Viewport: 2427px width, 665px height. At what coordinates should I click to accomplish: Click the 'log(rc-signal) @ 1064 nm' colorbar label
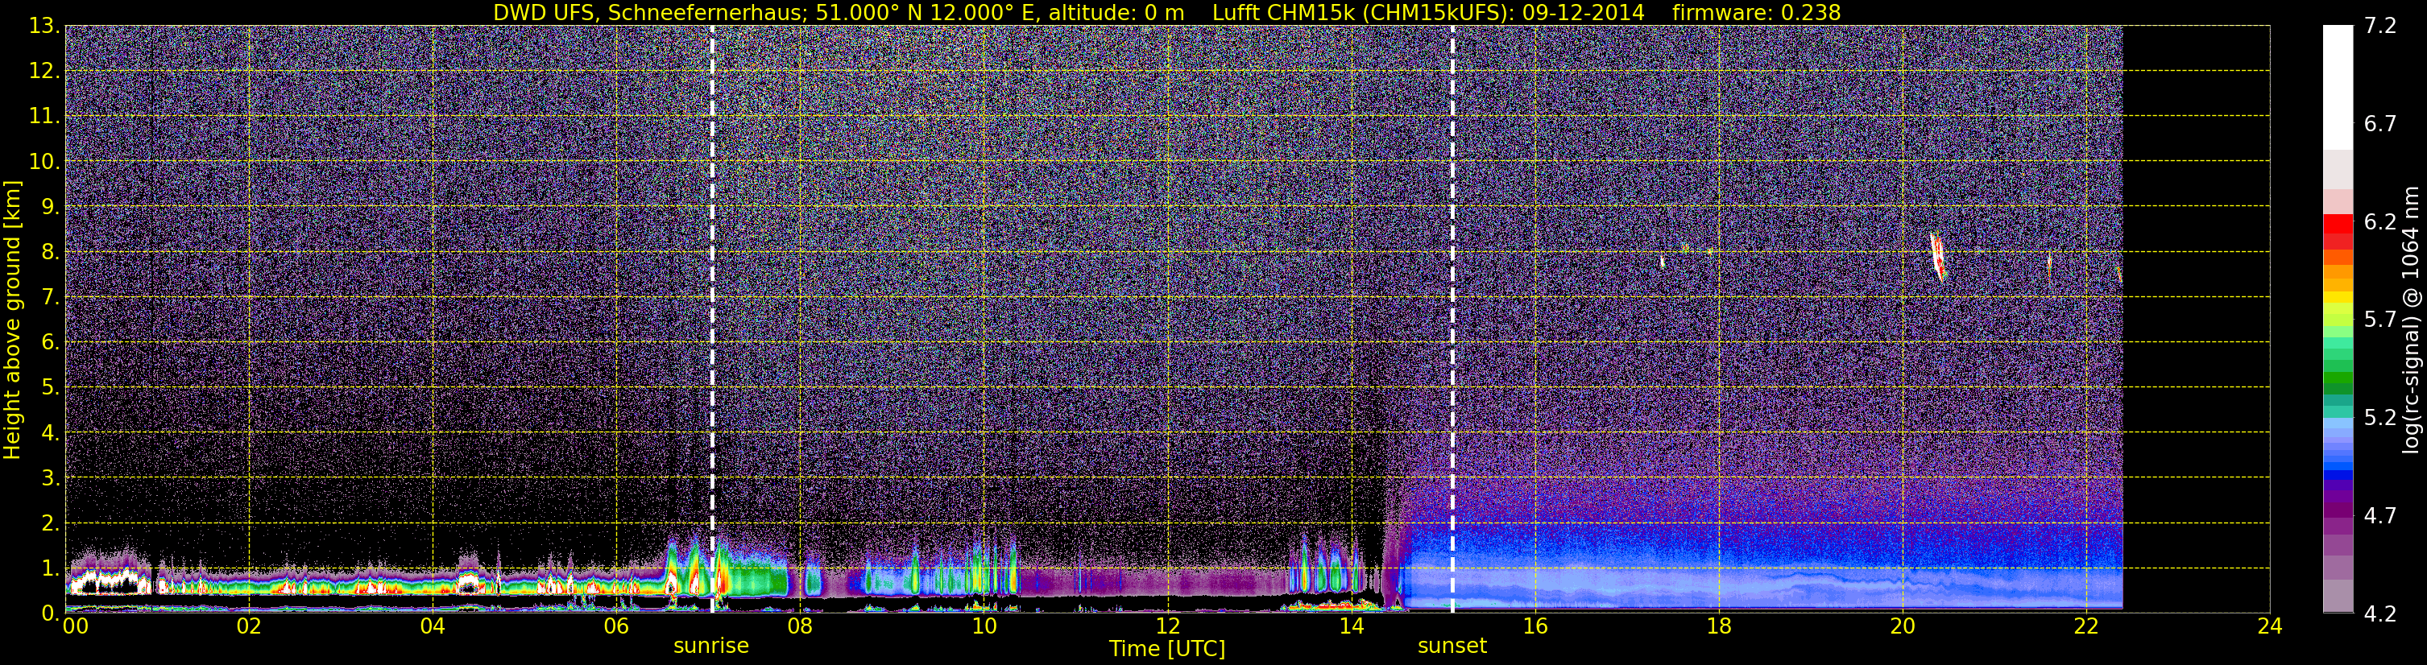coord(2411,320)
